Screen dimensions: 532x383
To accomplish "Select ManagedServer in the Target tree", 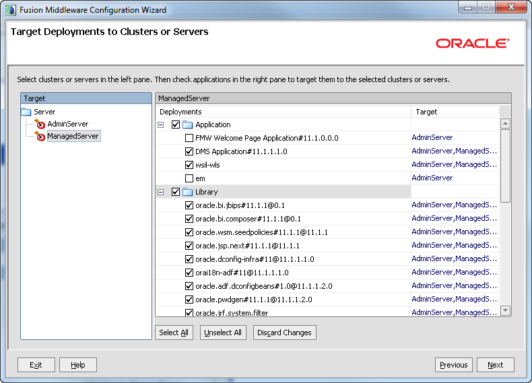I will 73,136.
